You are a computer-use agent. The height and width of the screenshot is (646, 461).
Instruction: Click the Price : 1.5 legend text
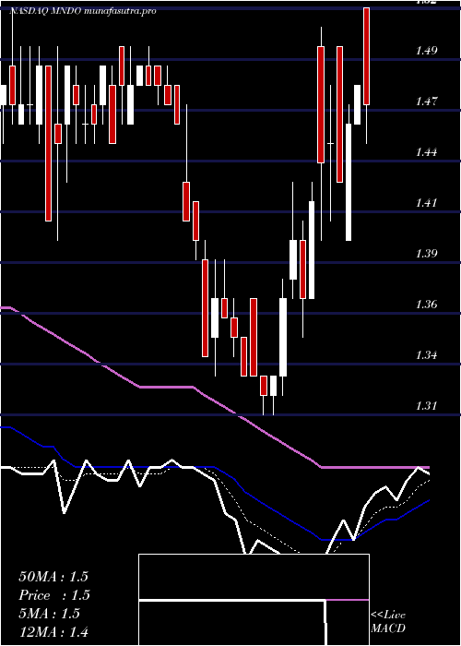click(x=54, y=595)
